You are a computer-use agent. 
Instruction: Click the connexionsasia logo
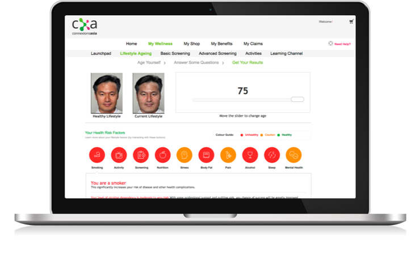[x=85, y=26]
